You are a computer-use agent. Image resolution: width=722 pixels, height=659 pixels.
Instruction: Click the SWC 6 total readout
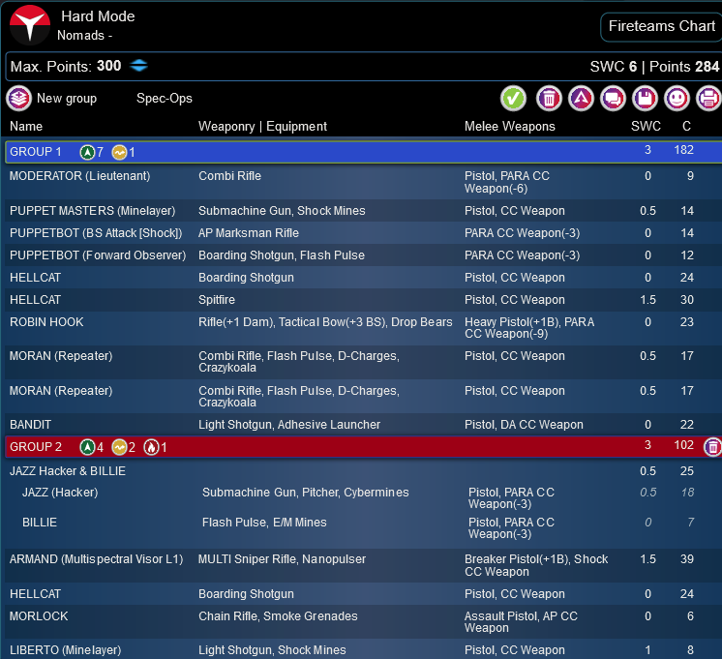click(614, 67)
